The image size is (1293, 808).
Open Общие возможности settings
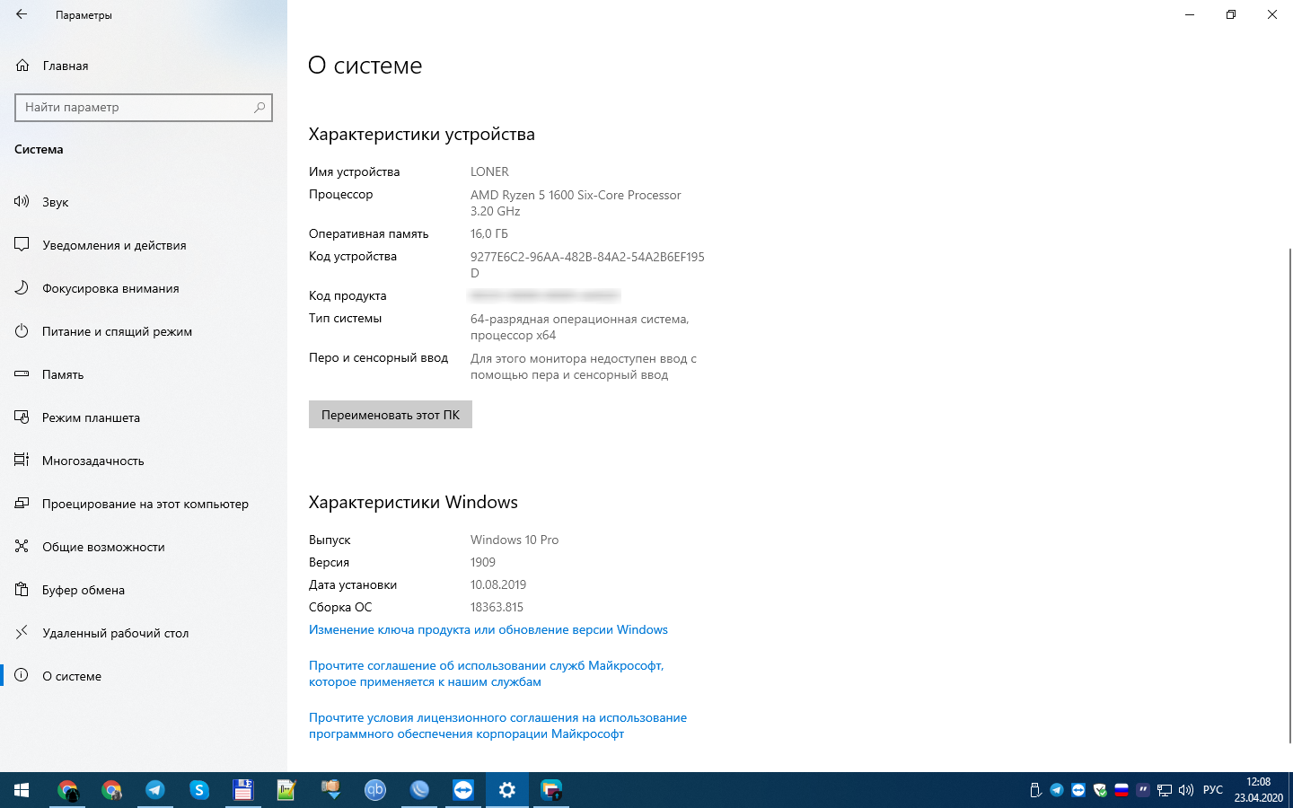pyautogui.click(x=144, y=547)
